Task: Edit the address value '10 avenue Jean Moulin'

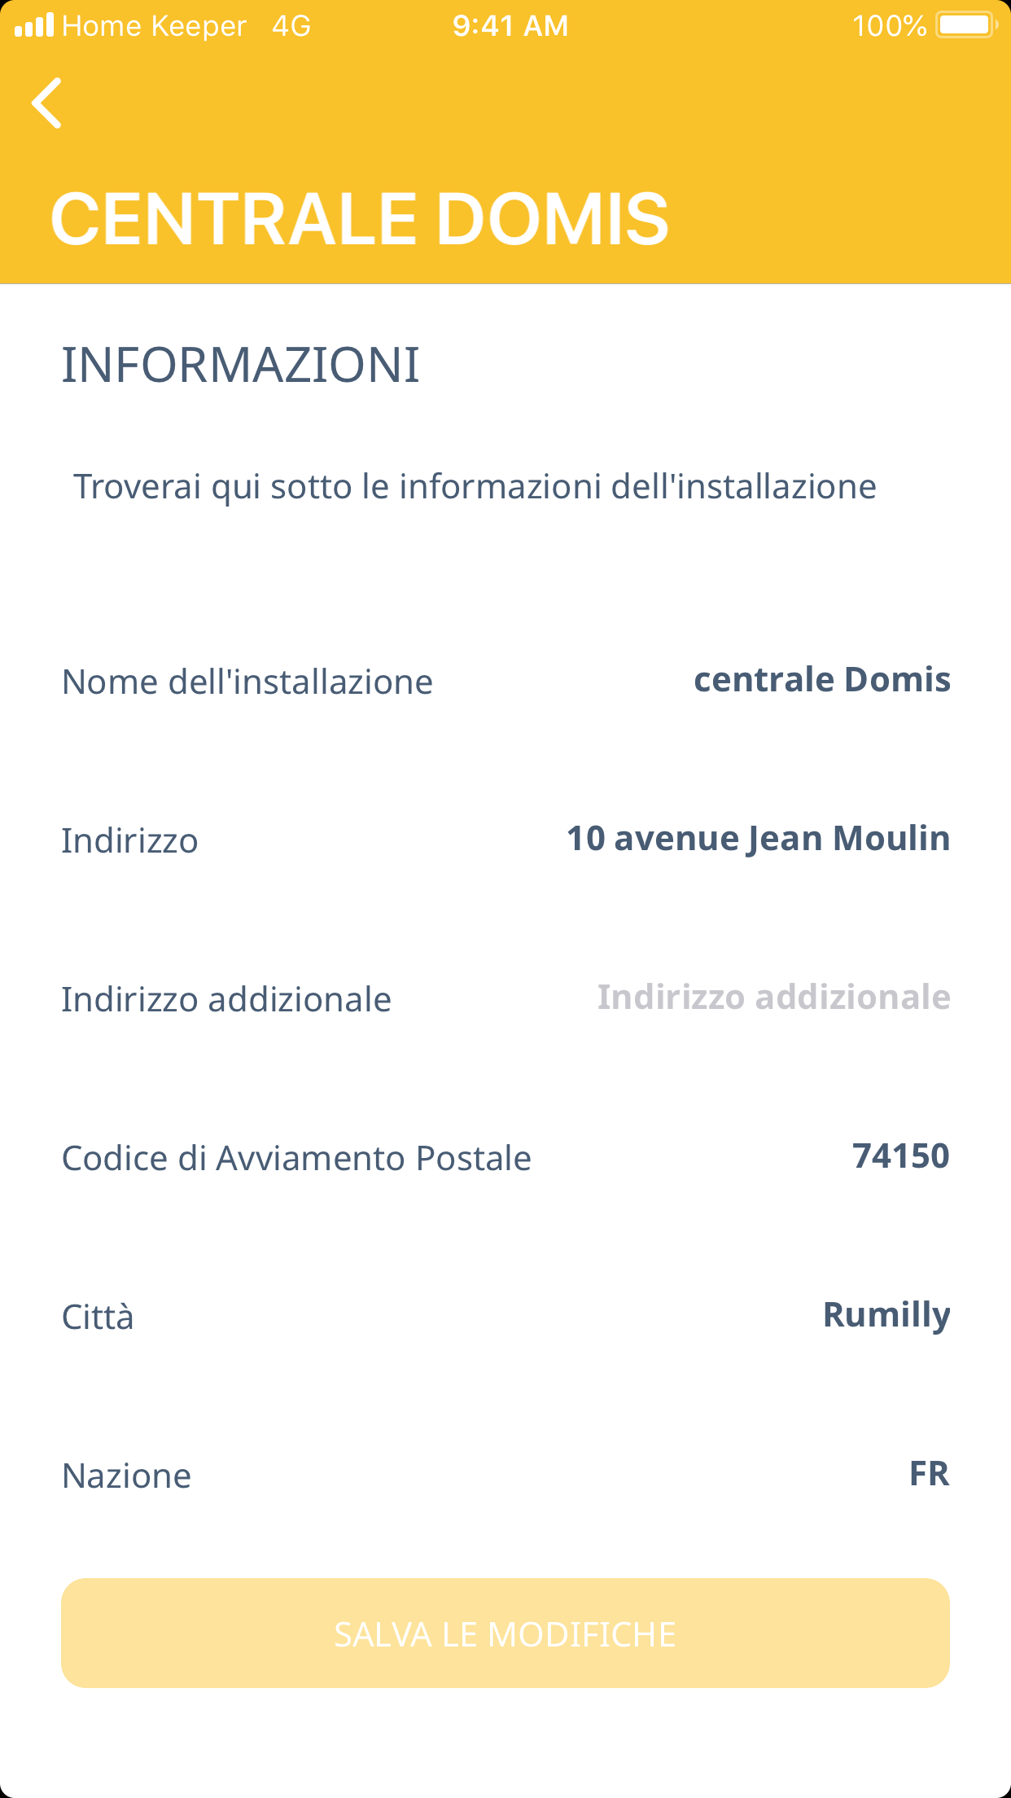Action: coord(758,839)
